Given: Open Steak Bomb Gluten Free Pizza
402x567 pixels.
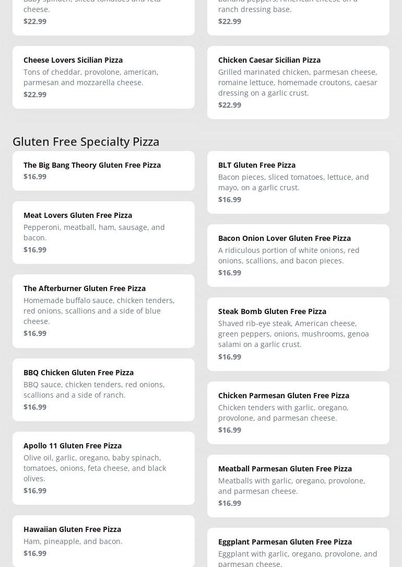Looking at the screenshot, I should point(272,311).
